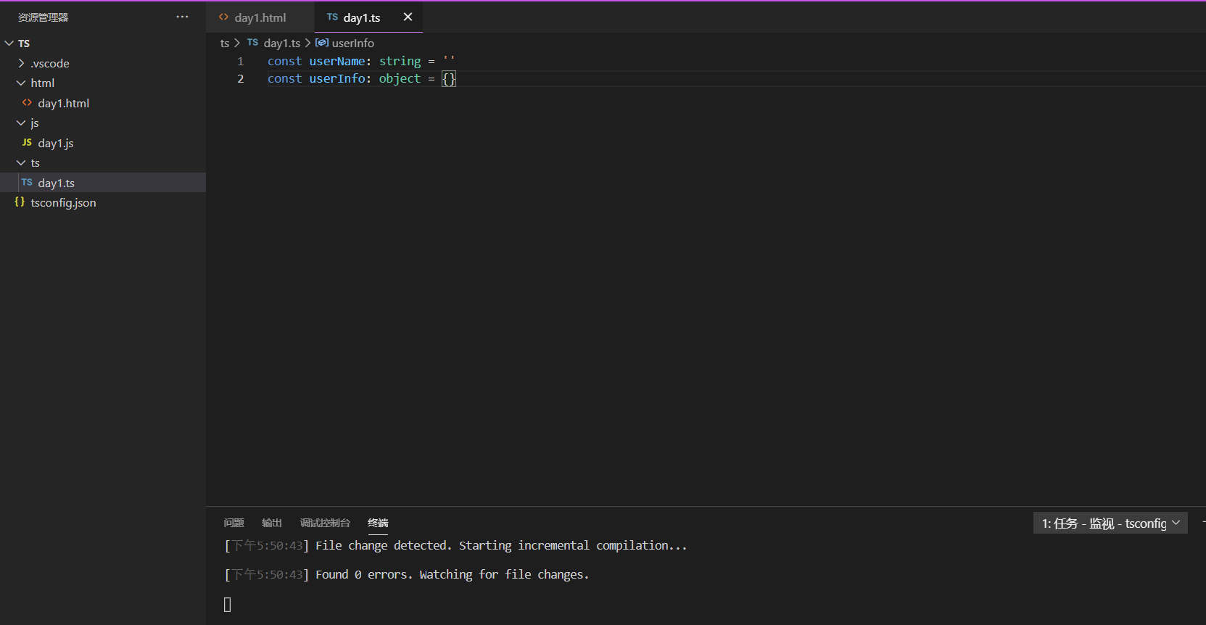This screenshot has height=625, width=1206.
Task: Open the 问题 (Problems) panel tab
Action: click(x=234, y=523)
